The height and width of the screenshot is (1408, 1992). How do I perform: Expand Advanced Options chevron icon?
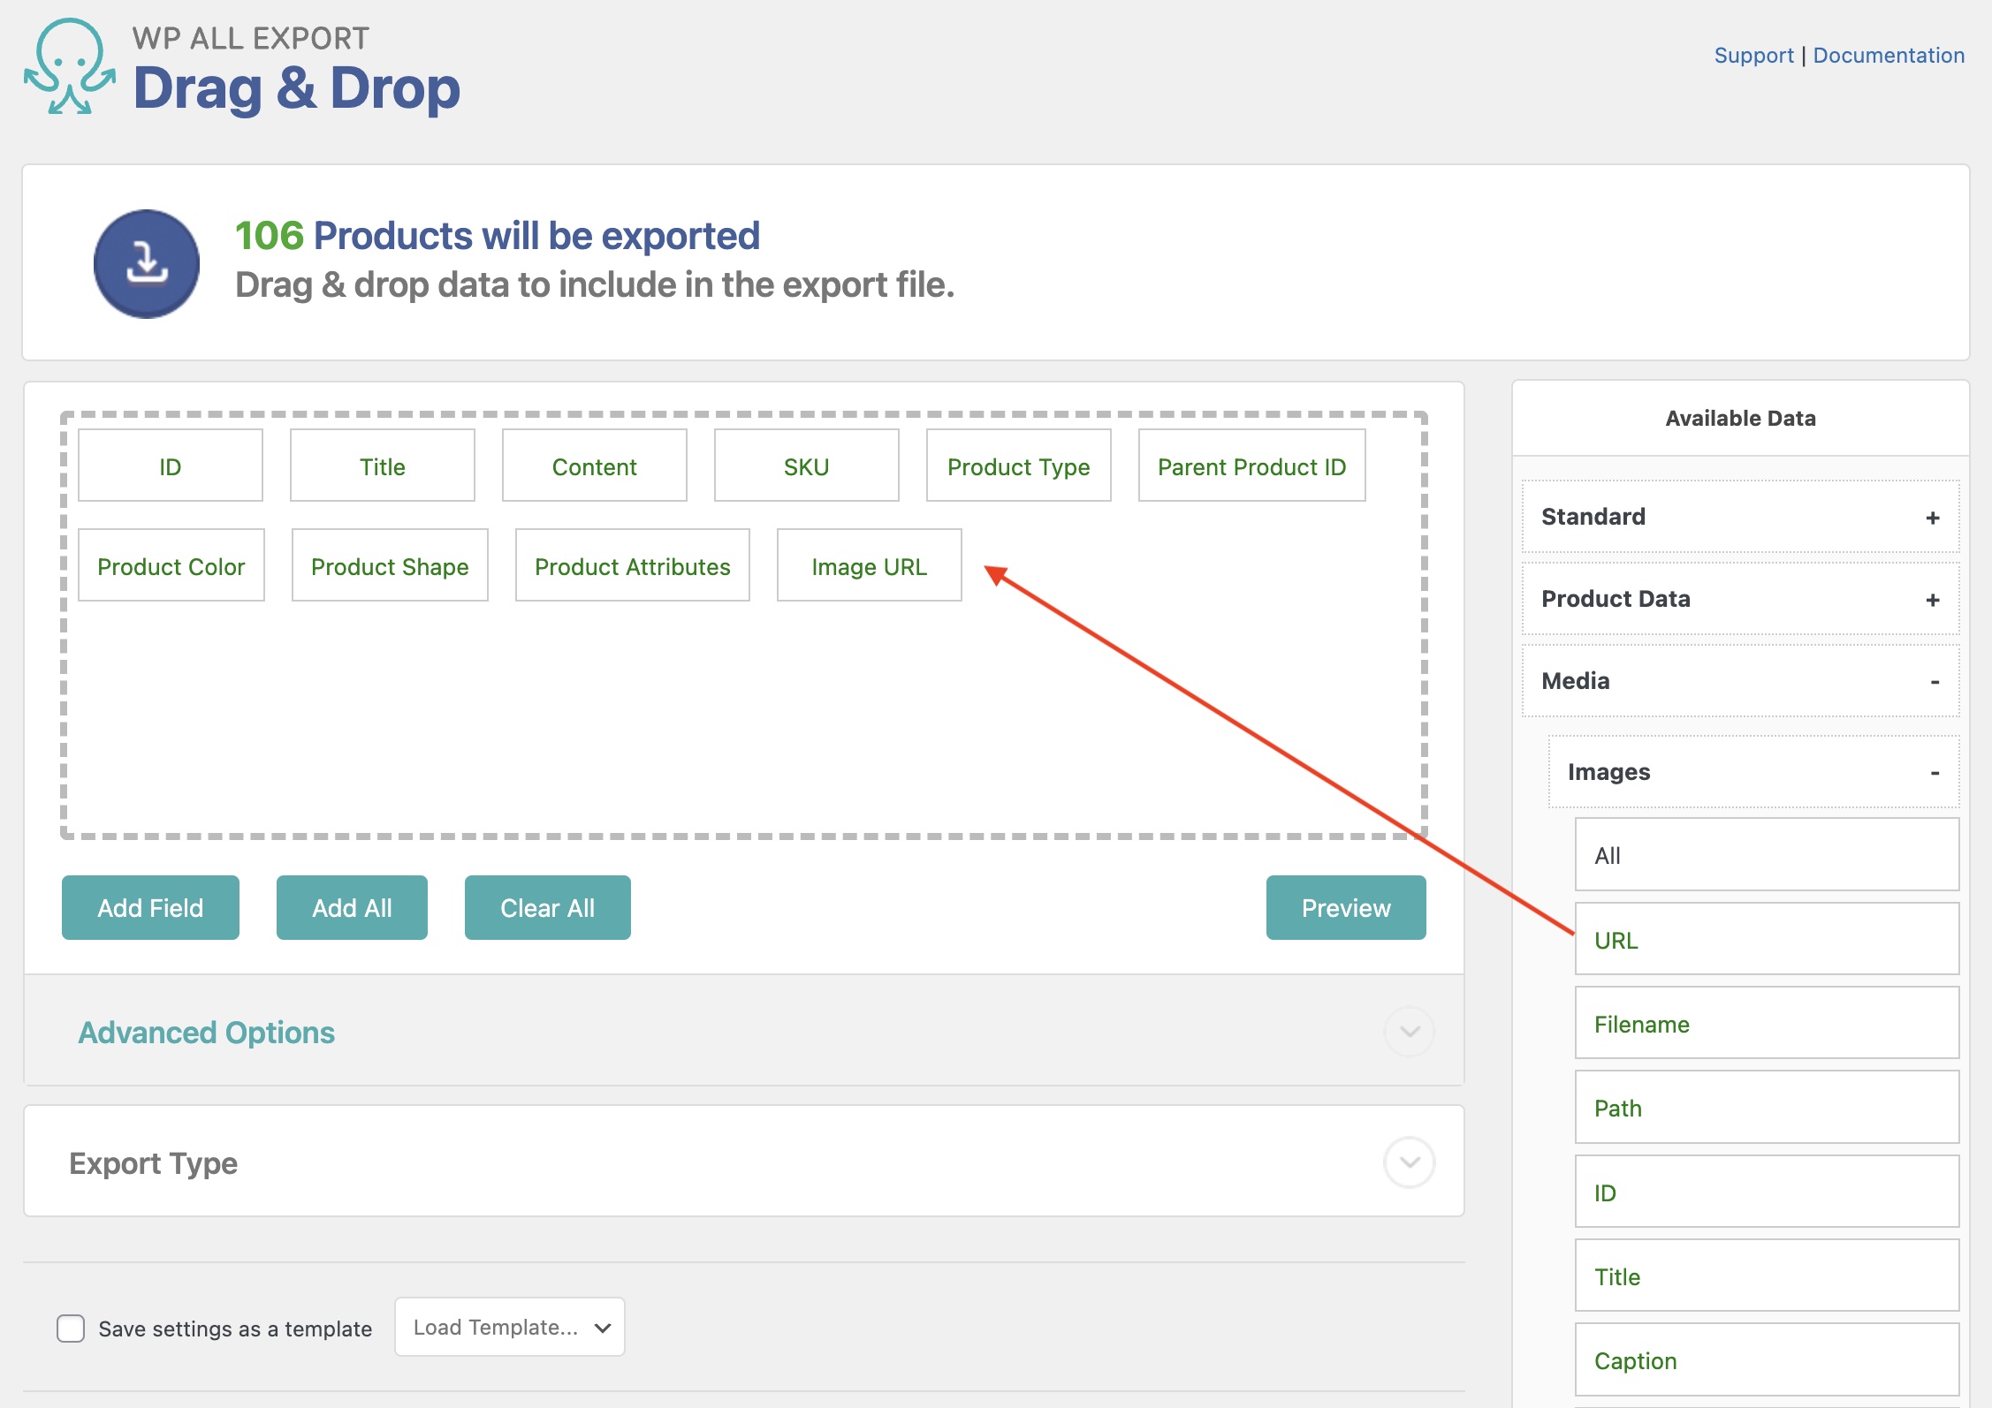point(1409,1032)
